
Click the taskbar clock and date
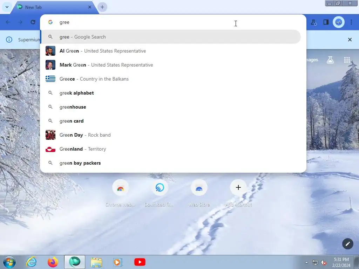[x=341, y=262]
